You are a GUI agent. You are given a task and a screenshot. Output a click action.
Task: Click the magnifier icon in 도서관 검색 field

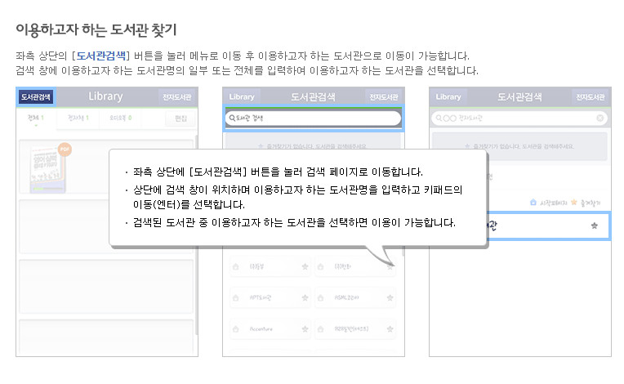click(232, 118)
